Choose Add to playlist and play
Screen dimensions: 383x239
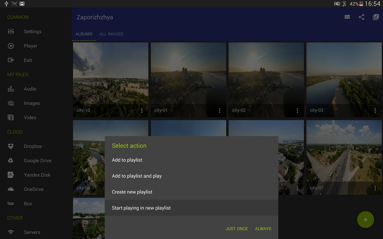tap(191, 176)
